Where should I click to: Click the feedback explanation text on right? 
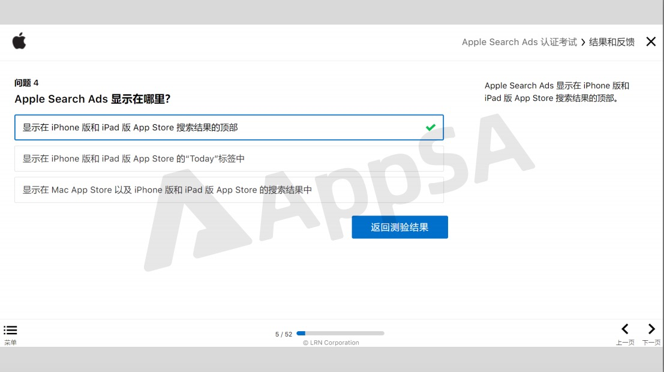[557, 92]
